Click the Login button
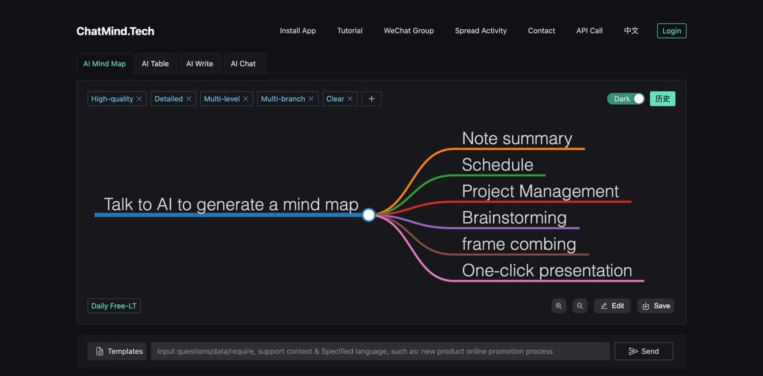This screenshot has height=376, width=763. pos(671,30)
